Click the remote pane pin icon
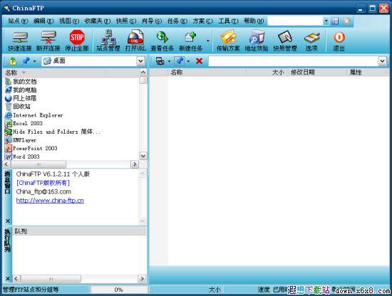The image size is (392, 296). tap(180, 60)
